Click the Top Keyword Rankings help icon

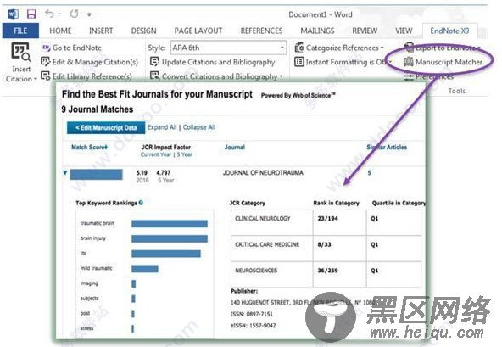coord(141,203)
